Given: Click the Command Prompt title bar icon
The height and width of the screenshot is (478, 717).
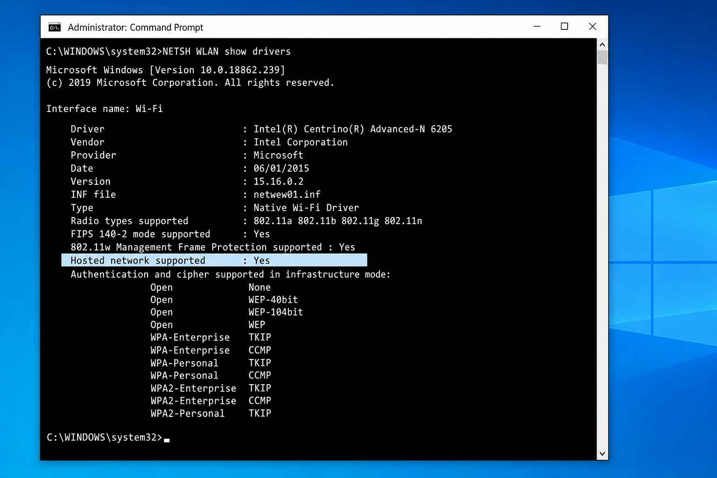Looking at the screenshot, I should [x=55, y=27].
